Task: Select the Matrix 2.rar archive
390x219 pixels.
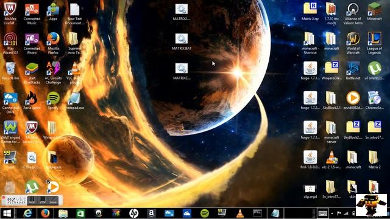Action: [x=310, y=12]
